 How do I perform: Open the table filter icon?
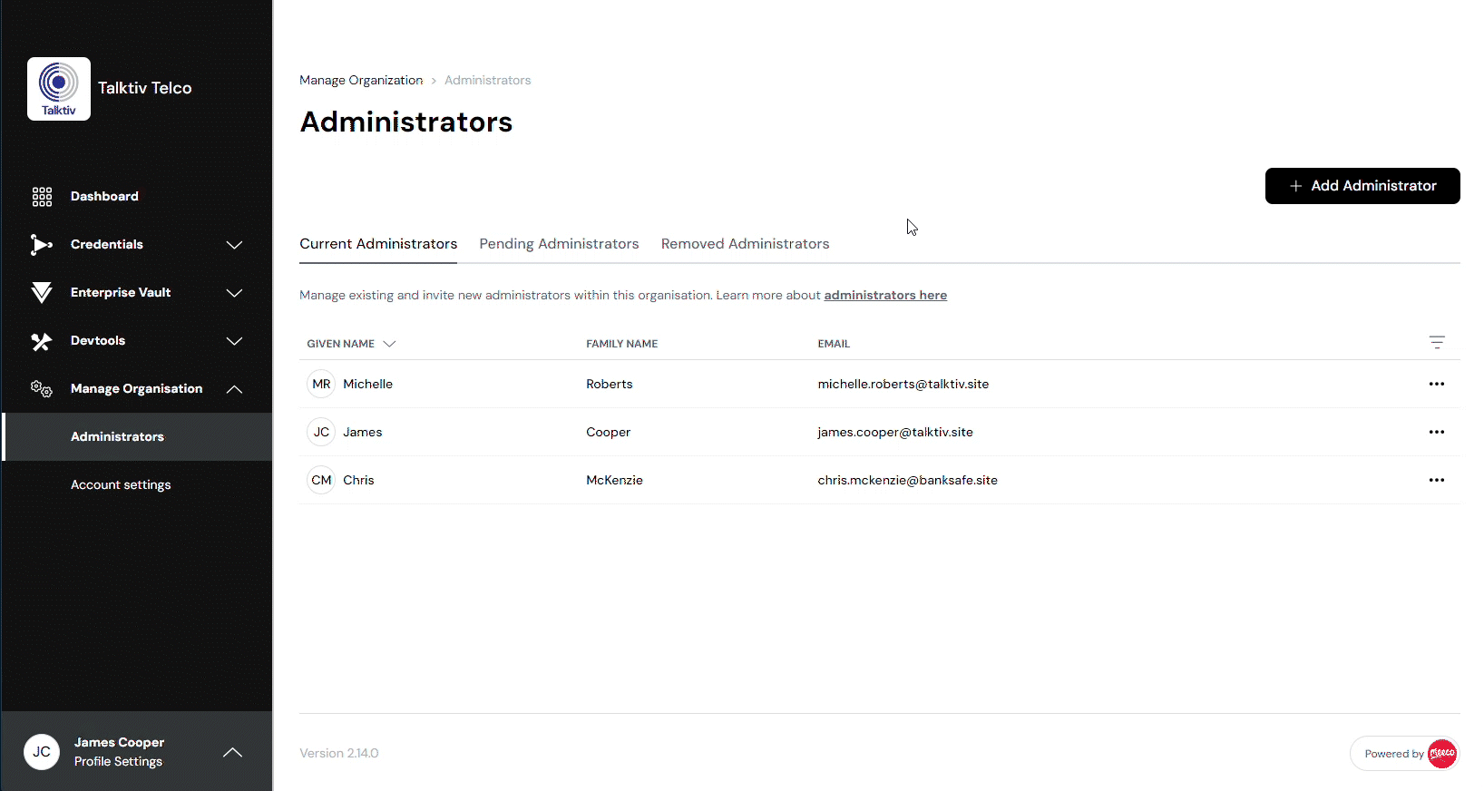(x=1437, y=343)
